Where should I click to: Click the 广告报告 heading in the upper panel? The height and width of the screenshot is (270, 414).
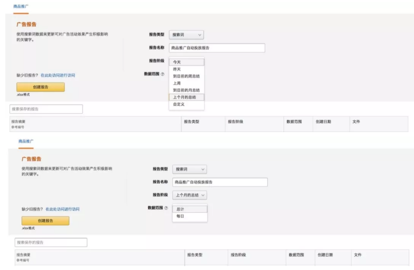coord(26,24)
